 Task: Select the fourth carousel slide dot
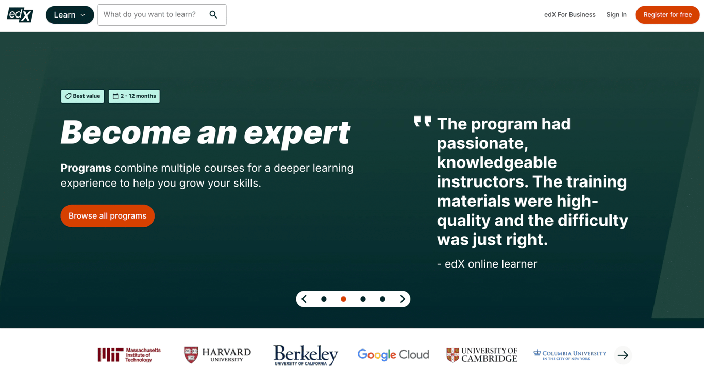[382, 299]
